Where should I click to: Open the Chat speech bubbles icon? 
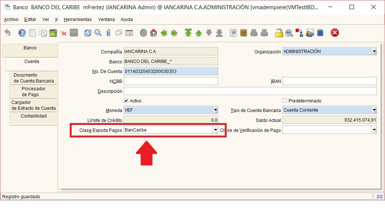click(119, 32)
